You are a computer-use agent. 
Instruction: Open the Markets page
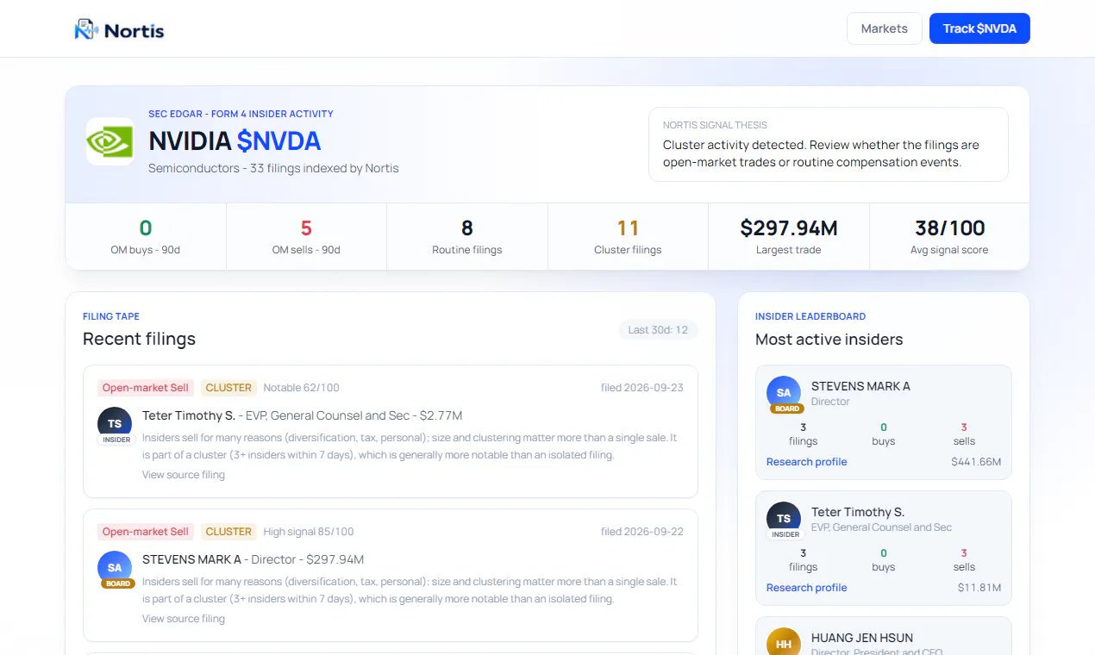point(885,28)
